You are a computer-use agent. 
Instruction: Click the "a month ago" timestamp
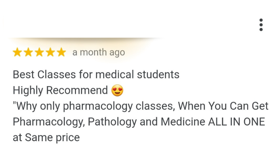point(99,53)
